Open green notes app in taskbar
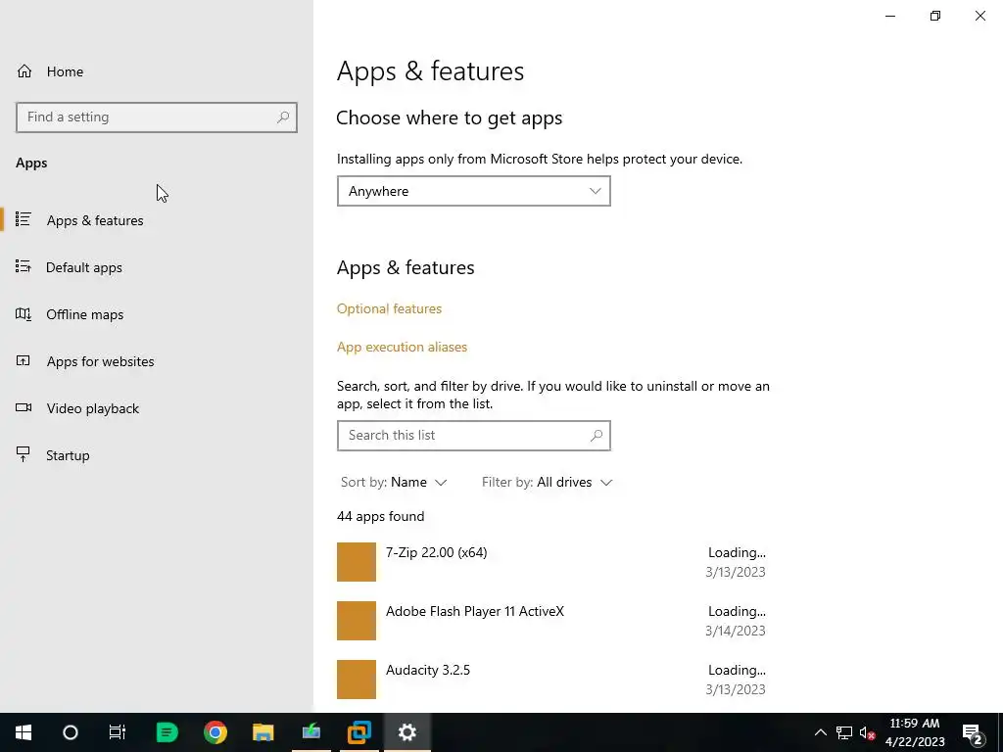1003x752 pixels. point(167,732)
